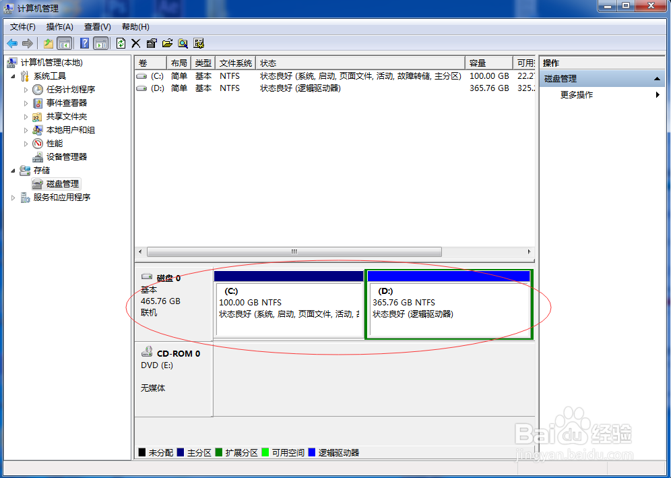Open 设备管理器 in the tree

[67, 157]
